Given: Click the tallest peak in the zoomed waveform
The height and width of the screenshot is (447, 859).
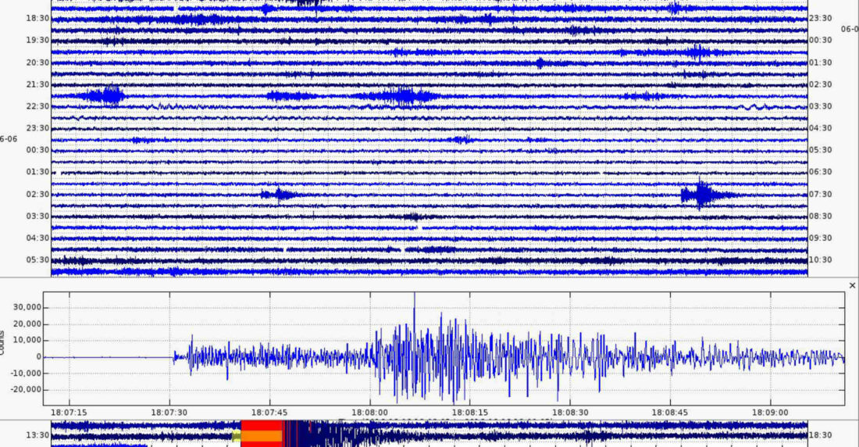Looking at the screenshot, I should pyautogui.click(x=415, y=298).
